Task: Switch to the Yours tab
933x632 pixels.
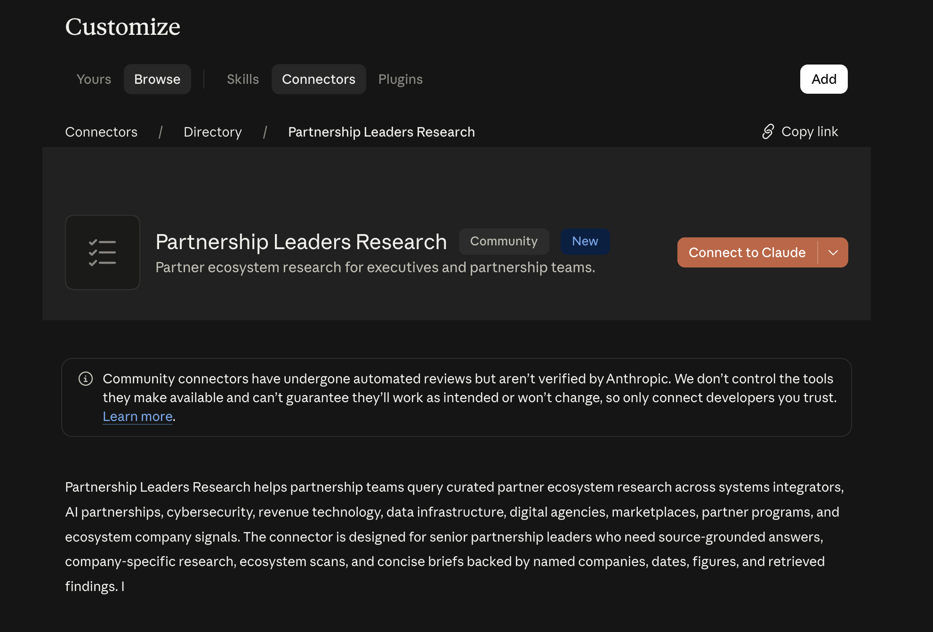Action: tap(94, 79)
